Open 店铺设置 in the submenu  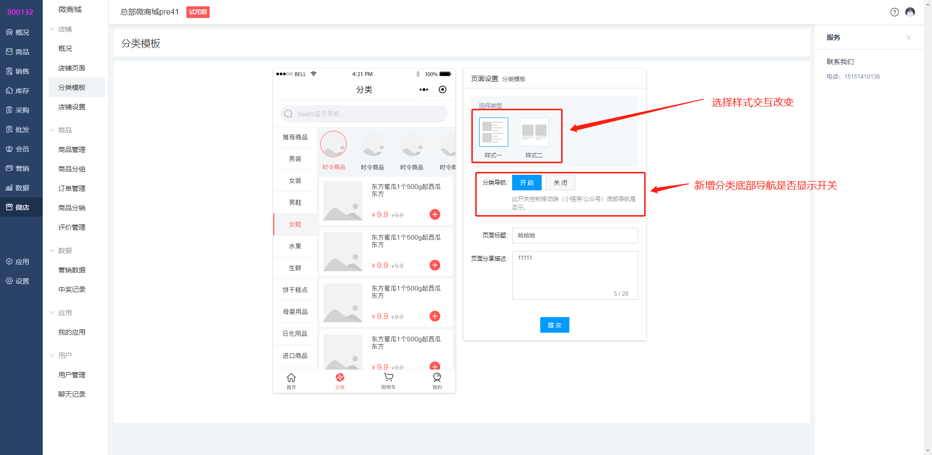tap(72, 107)
